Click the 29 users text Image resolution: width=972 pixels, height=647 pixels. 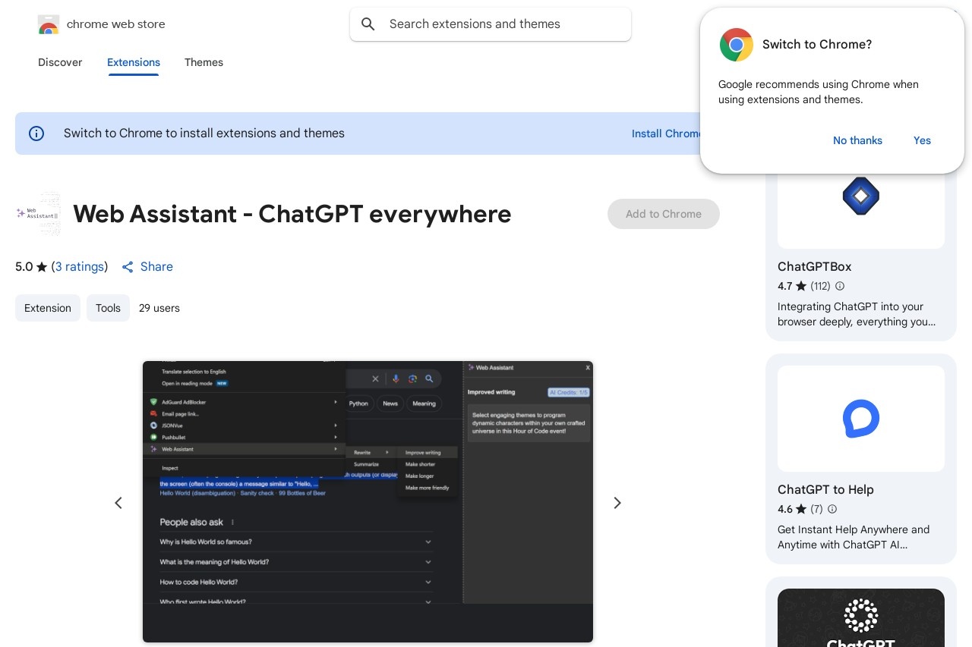[x=159, y=308]
